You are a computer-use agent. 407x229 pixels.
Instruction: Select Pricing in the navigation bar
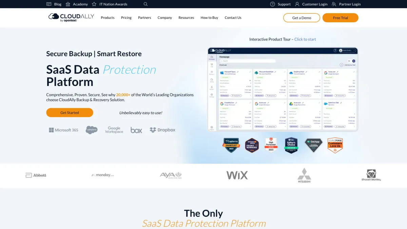point(126,18)
